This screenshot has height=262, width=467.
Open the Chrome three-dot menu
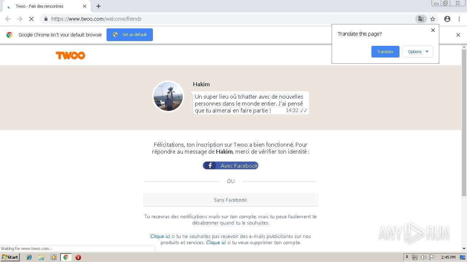pyautogui.click(x=459, y=19)
